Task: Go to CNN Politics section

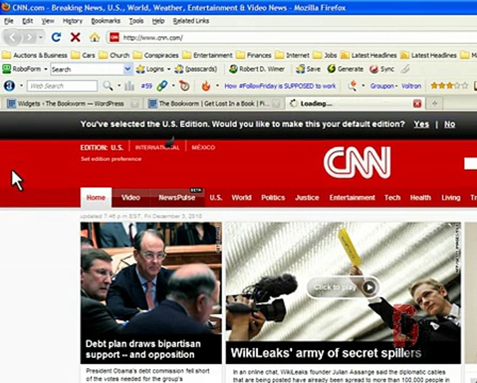Action: click(x=273, y=197)
